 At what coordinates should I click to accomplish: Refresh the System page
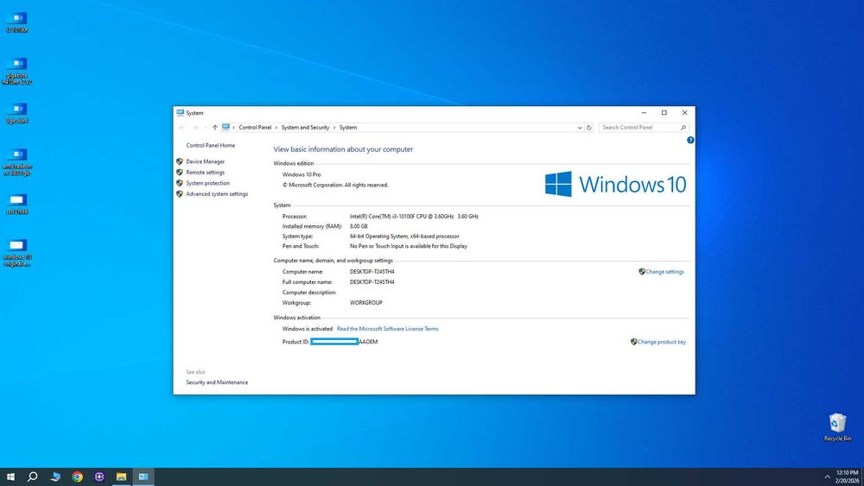pyautogui.click(x=589, y=128)
